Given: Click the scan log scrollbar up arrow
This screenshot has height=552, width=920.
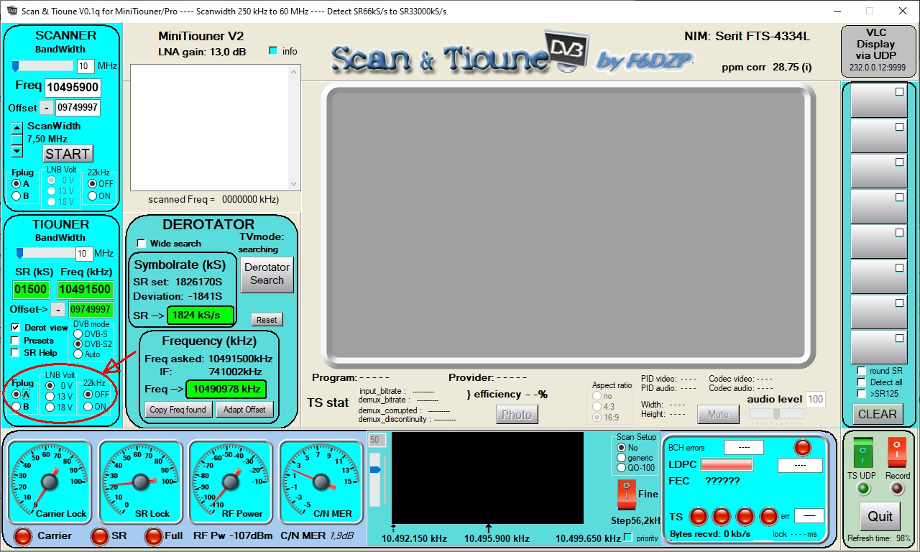Looking at the screenshot, I should click(x=293, y=70).
